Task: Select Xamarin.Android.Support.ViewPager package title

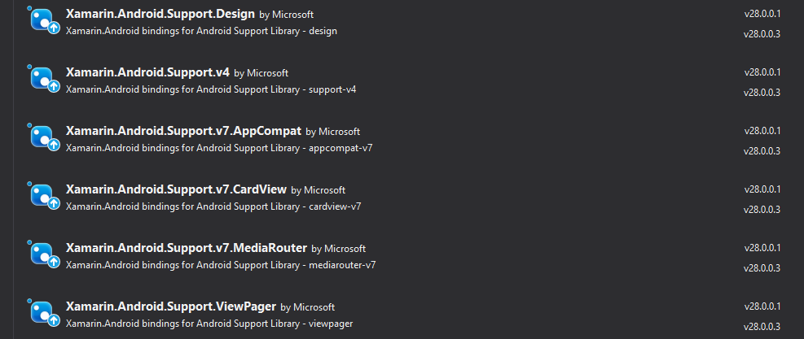Action: pyautogui.click(x=171, y=306)
